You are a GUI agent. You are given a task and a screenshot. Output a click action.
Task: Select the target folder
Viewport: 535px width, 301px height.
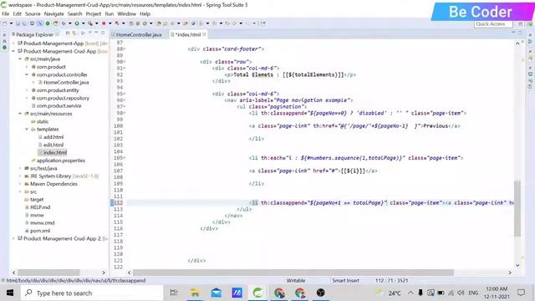click(x=37, y=200)
